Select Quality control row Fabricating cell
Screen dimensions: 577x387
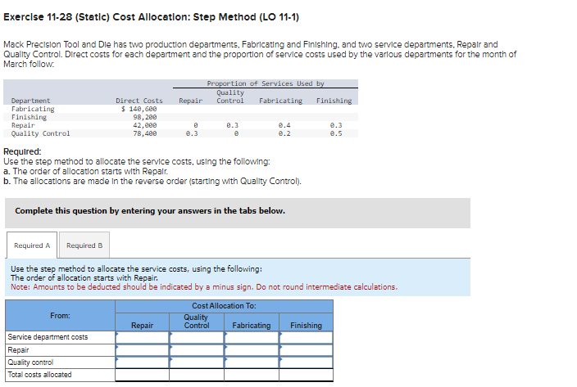pyautogui.click(x=252, y=362)
